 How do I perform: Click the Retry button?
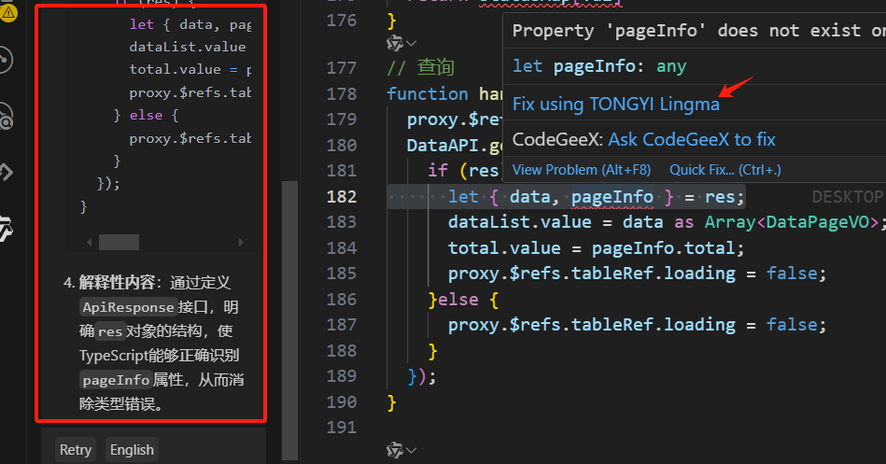(x=76, y=450)
